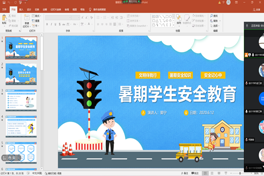This screenshot has height=176, width=264.
Task: Click the zoom slider in the status bar
Action: click(x=240, y=173)
